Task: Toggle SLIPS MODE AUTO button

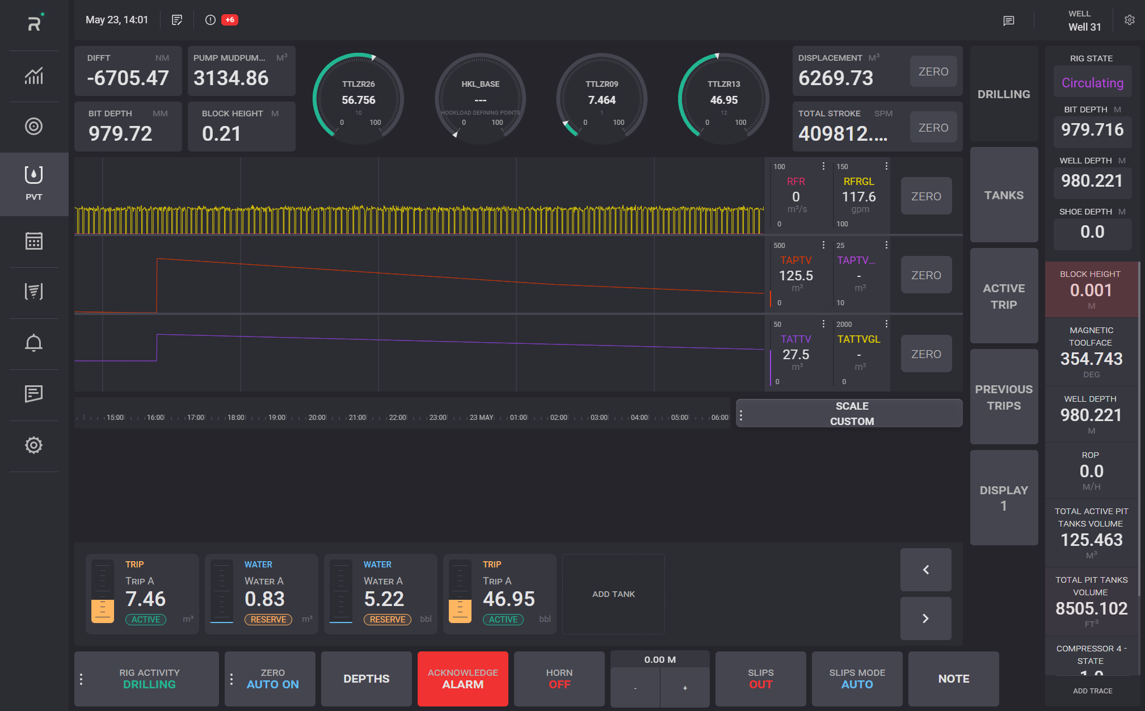Action: [x=857, y=679]
